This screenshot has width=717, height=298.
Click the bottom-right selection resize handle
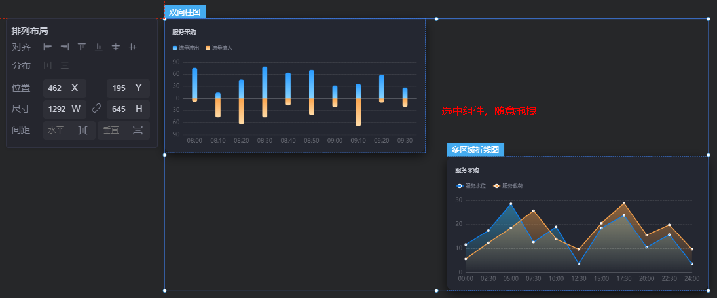[x=708, y=291]
